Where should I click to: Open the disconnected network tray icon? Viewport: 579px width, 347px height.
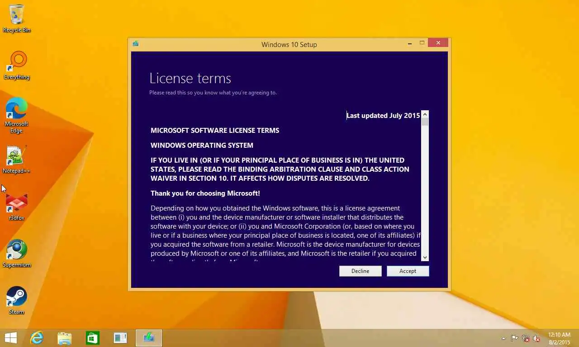coord(526,338)
